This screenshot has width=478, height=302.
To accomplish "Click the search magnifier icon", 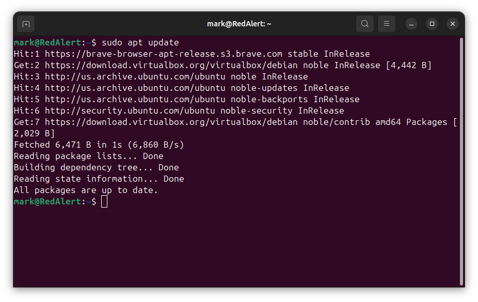I will click(364, 24).
